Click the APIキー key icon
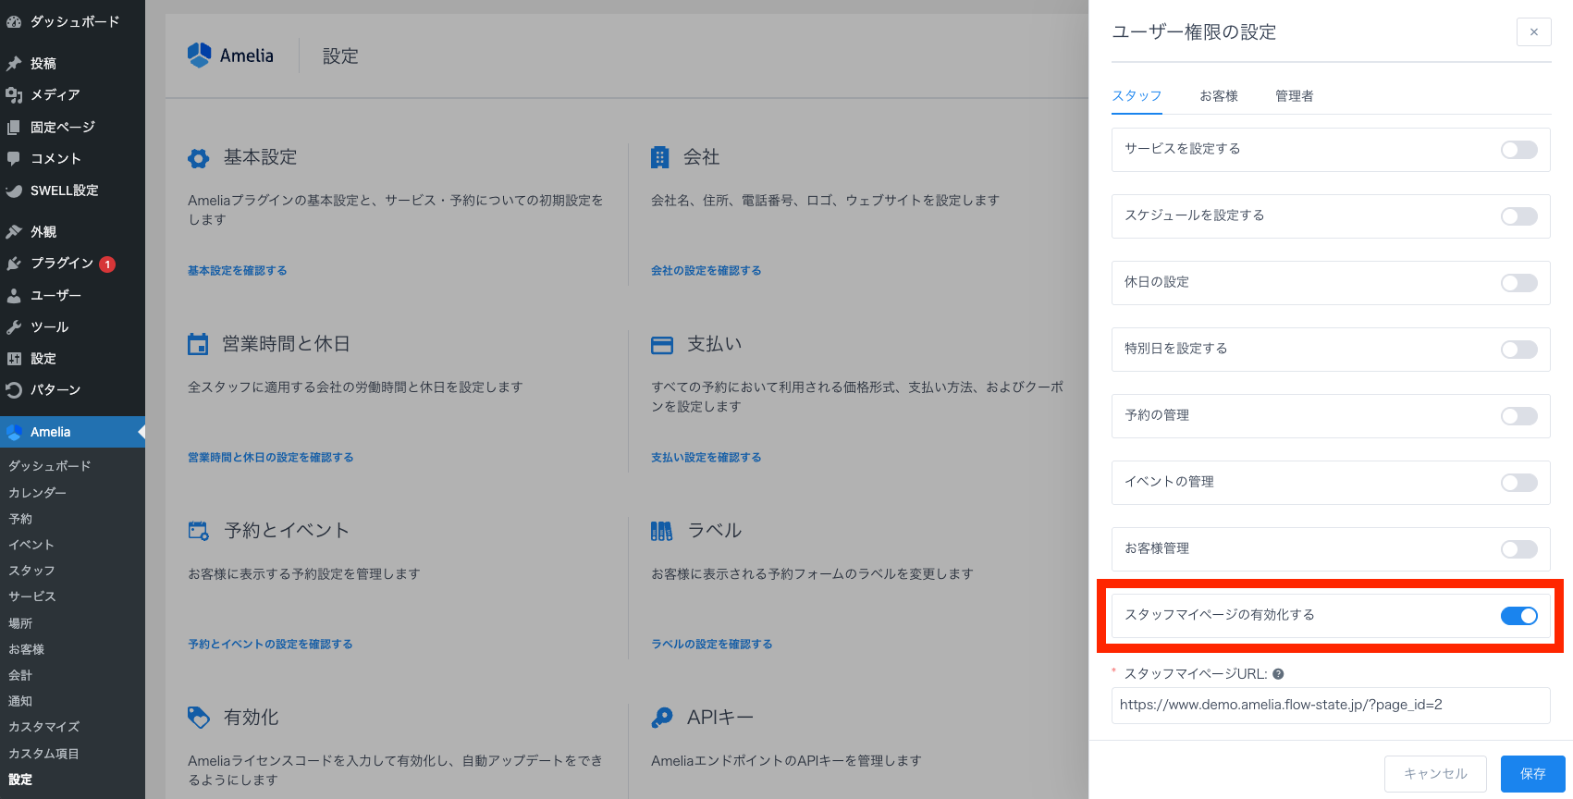This screenshot has width=1573, height=799. pos(662,718)
